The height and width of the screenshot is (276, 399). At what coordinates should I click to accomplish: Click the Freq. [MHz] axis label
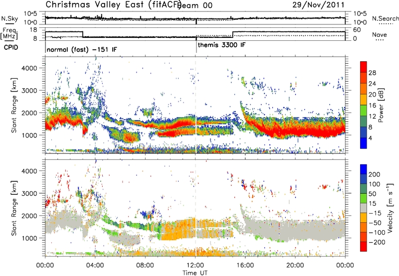coord(9,34)
